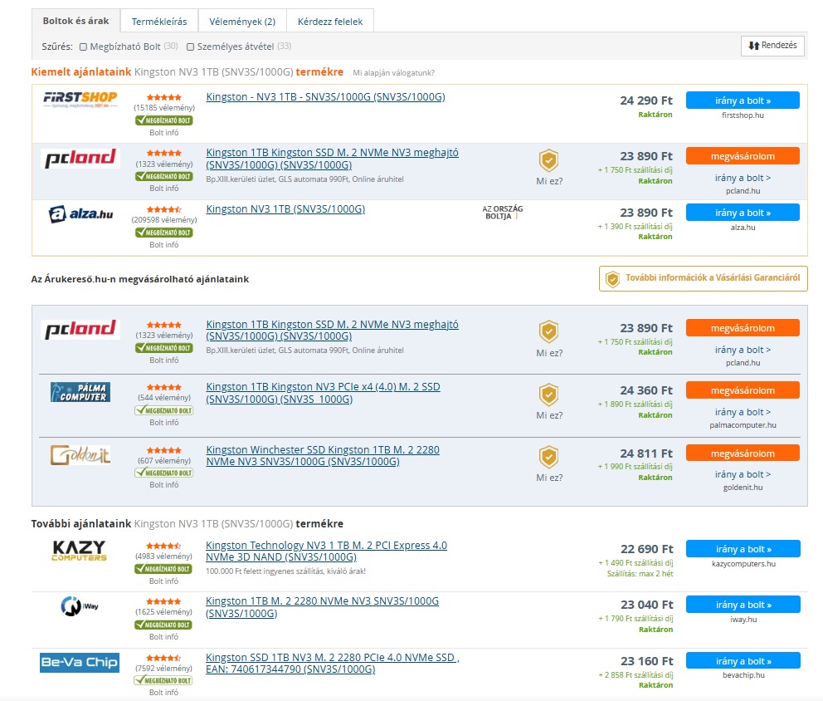Open the Kérdezz felelek tab
The image size is (823, 701).
tap(330, 22)
